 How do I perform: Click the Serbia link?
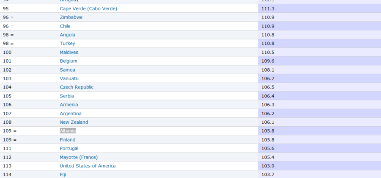(x=67, y=96)
